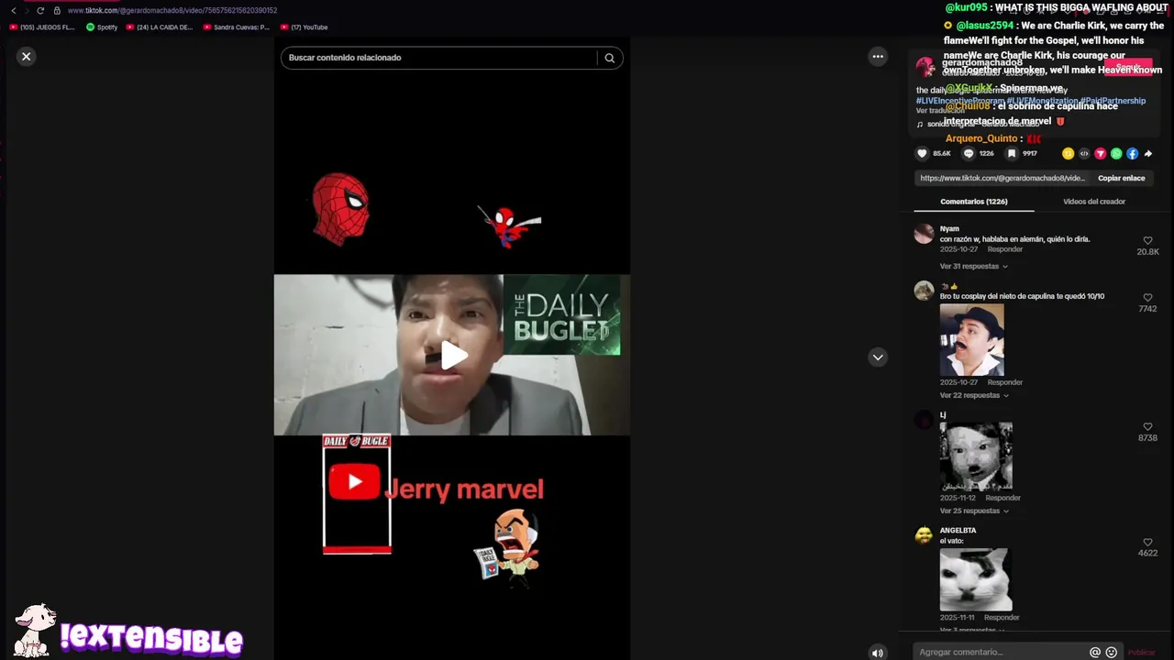Open the Spotify bookmark

coord(102,27)
